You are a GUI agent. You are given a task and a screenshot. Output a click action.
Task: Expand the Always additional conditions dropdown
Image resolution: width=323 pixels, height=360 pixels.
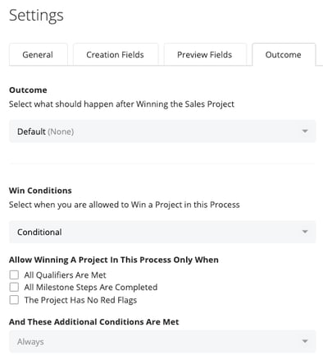[162, 341]
